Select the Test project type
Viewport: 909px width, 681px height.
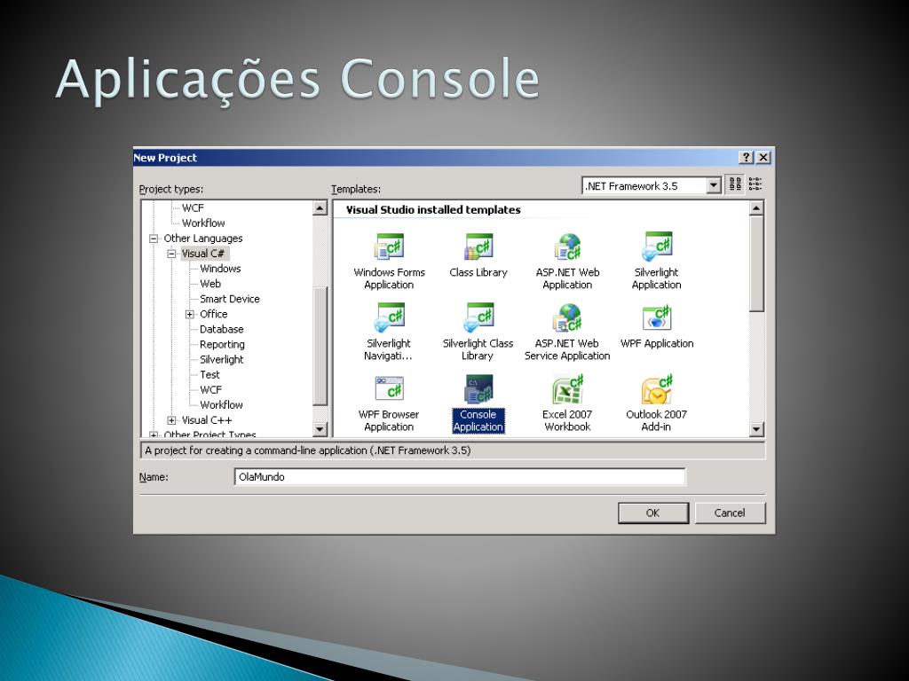tap(209, 375)
